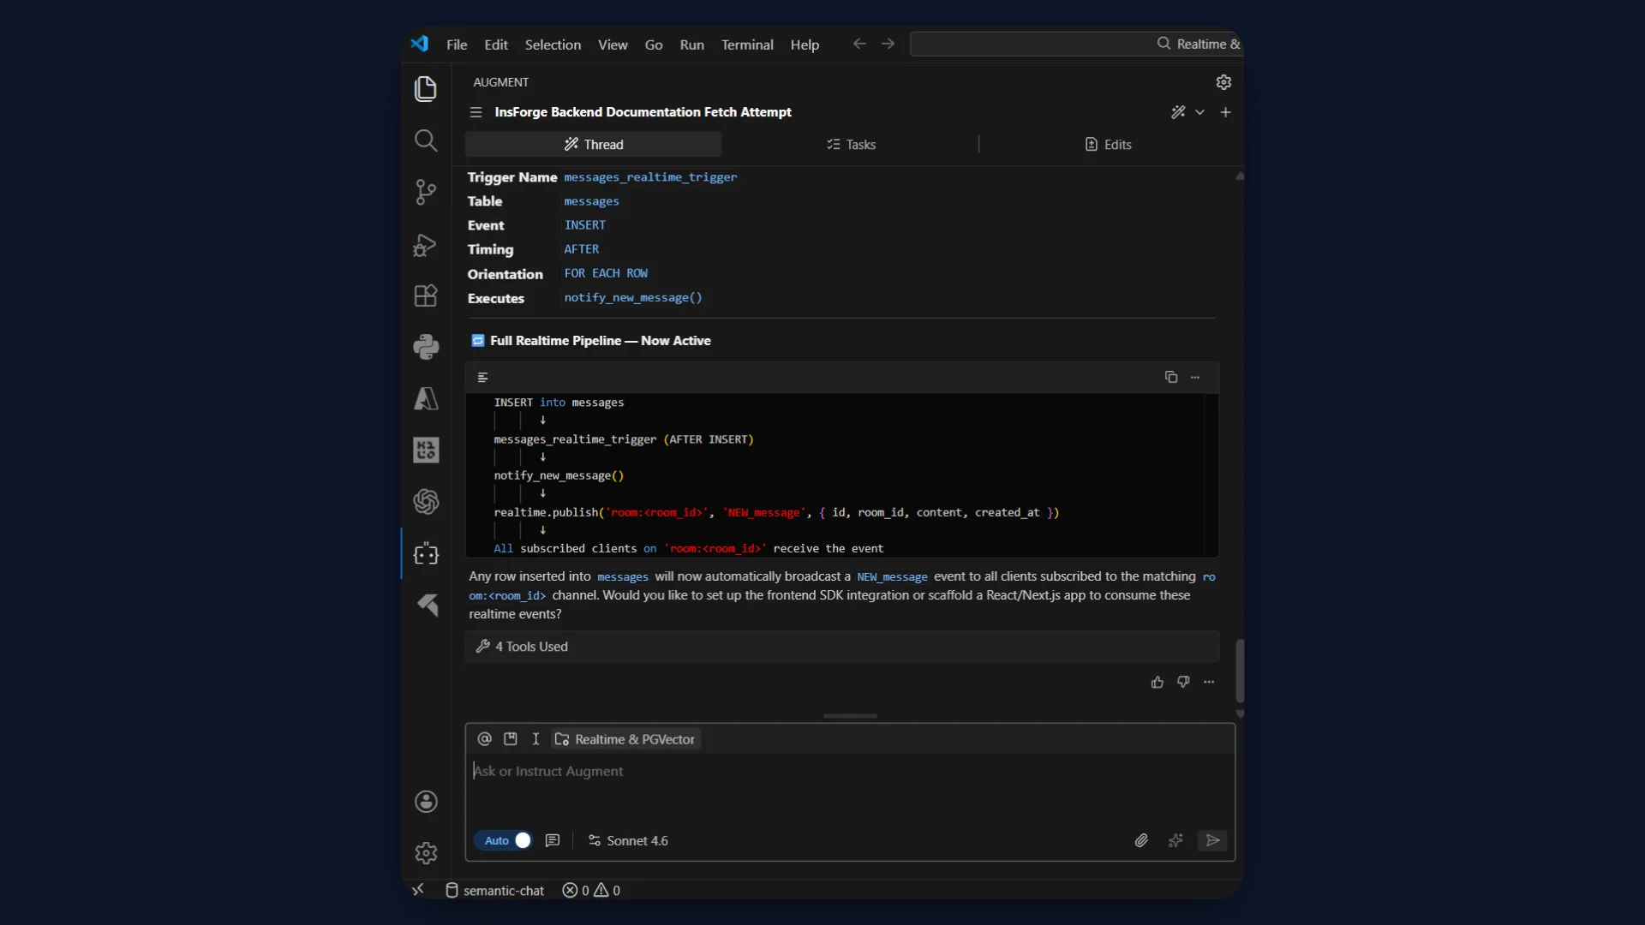1645x925 pixels.
Task: Click the enhance prompt sparkle icon
Action: pos(1175,841)
